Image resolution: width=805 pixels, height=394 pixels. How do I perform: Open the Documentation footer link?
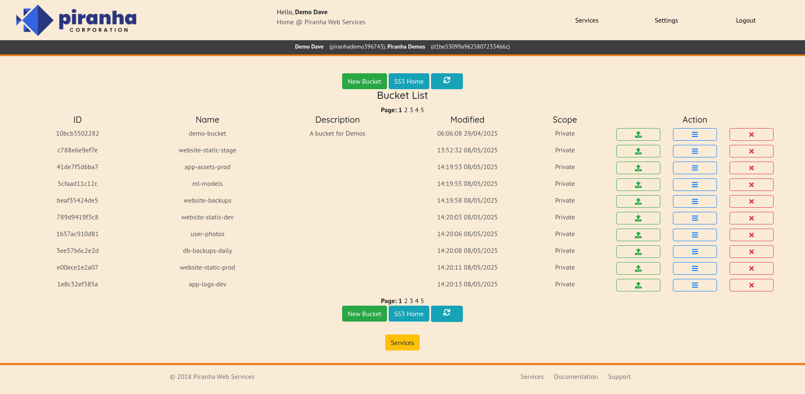pos(576,377)
